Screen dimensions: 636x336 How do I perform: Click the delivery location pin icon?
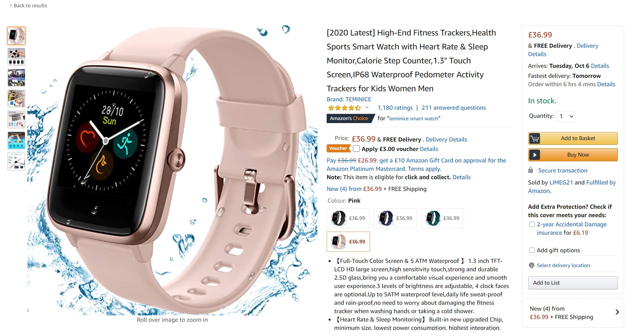tap(532, 265)
